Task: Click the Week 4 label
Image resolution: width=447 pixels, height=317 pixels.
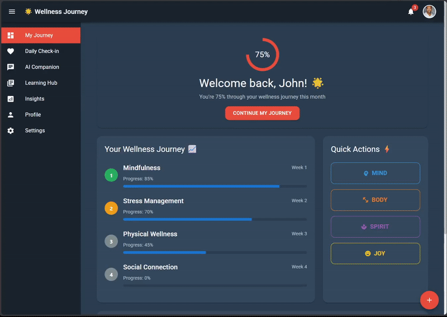Action: (x=299, y=267)
